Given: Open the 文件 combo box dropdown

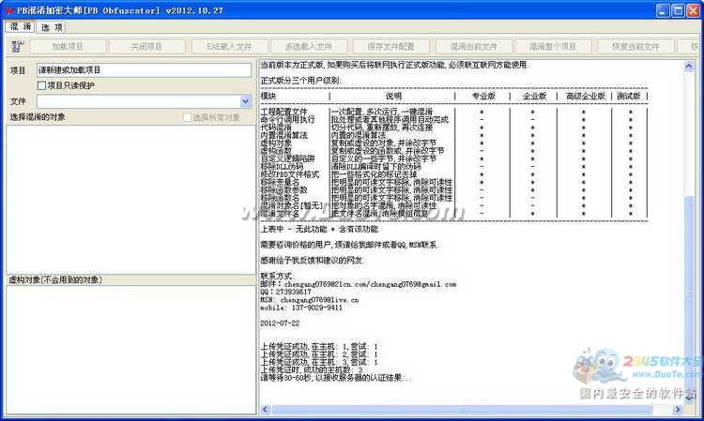Looking at the screenshot, I should click(x=245, y=101).
